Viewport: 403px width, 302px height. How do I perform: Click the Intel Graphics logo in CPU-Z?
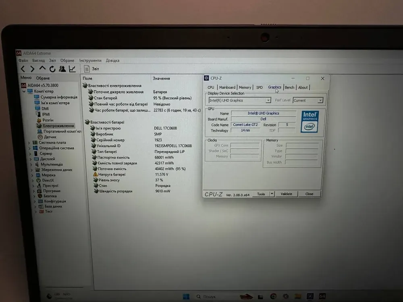(310, 122)
